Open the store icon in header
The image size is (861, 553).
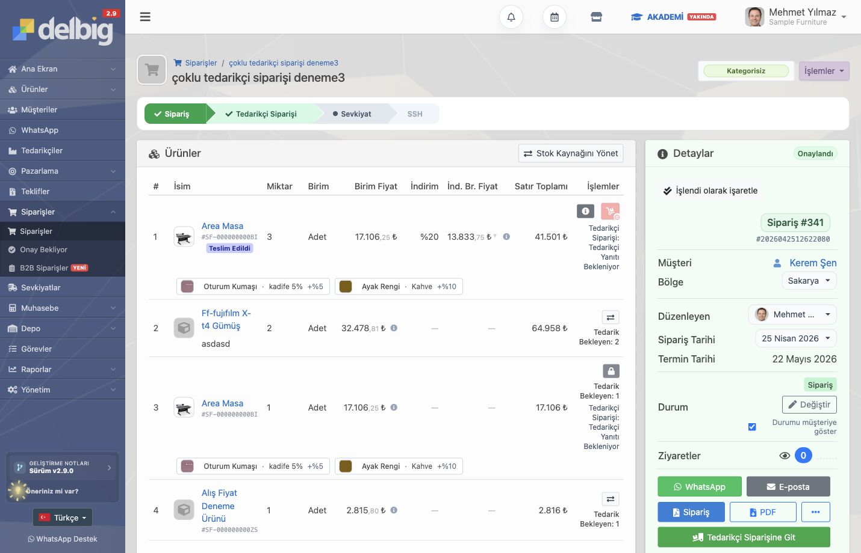(x=596, y=17)
